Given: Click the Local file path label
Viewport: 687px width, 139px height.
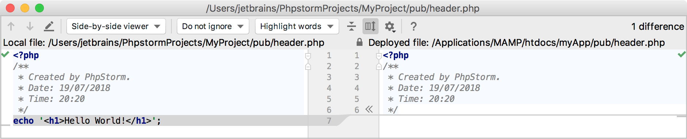Looking at the screenshot, I should (164, 43).
